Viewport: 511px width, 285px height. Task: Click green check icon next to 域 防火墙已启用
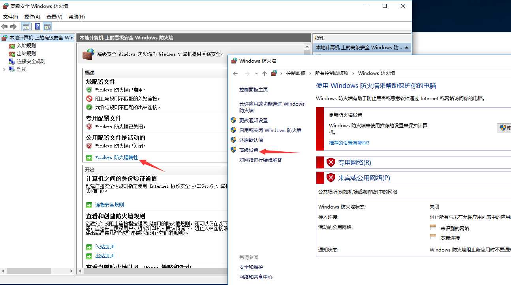point(89,90)
